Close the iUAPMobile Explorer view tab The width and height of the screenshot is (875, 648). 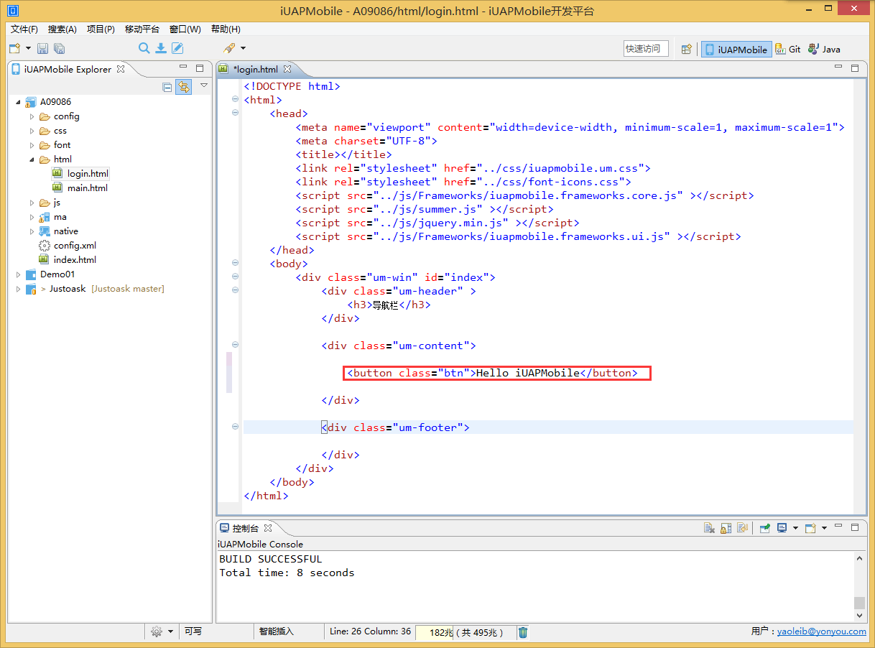point(121,69)
